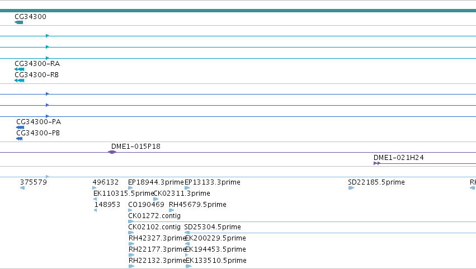Select the arrow glyph under EK110315.5prime
This screenshot has width=476, height=269.
click(x=95, y=199)
